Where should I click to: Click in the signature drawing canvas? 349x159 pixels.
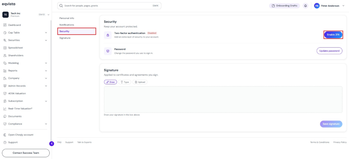[223, 100]
